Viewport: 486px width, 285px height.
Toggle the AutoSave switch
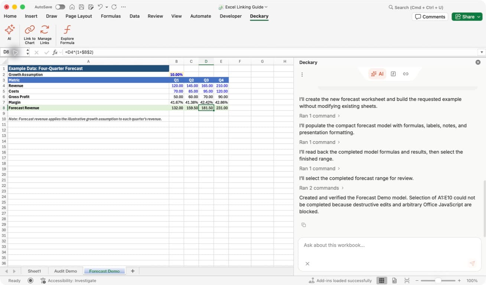click(x=60, y=7)
